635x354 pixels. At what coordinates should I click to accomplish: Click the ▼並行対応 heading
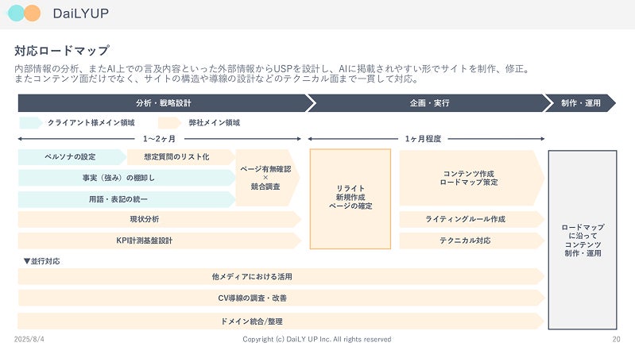point(41,261)
